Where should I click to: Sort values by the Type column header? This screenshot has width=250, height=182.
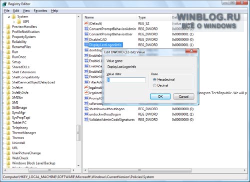pyautogui.click(x=154, y=17)
